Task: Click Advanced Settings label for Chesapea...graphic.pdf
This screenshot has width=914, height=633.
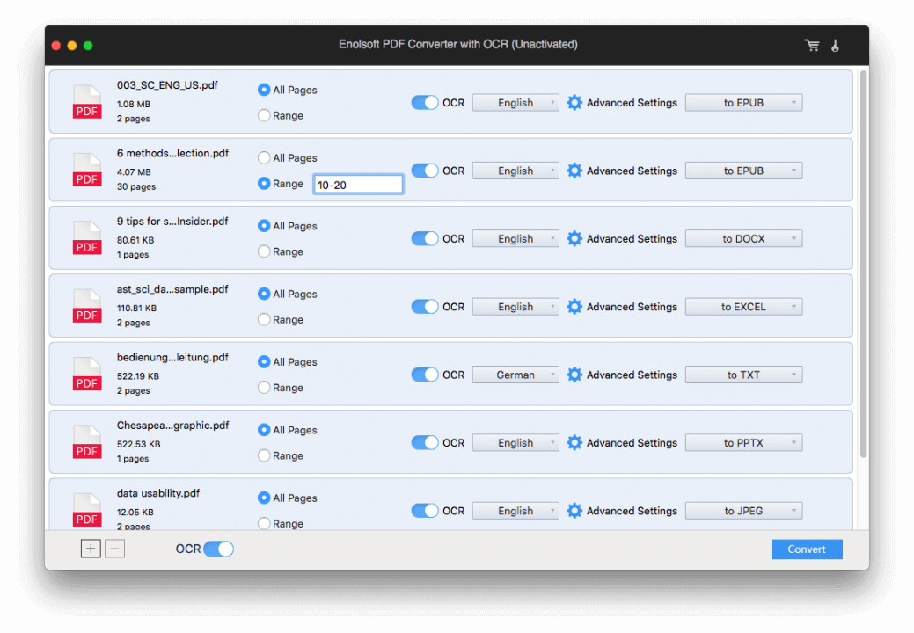Action: coord(632,443)
